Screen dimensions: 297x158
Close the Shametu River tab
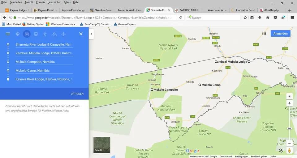pos(169,10)
